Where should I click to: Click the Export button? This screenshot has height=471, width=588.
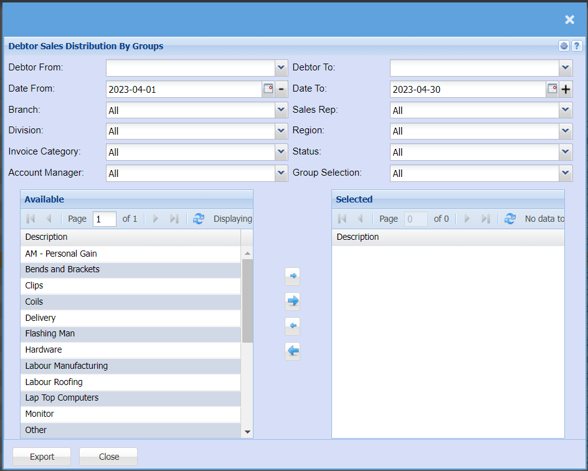tap(42, 457)
